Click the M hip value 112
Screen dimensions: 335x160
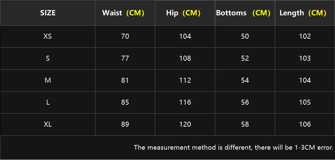click(185, 80)
